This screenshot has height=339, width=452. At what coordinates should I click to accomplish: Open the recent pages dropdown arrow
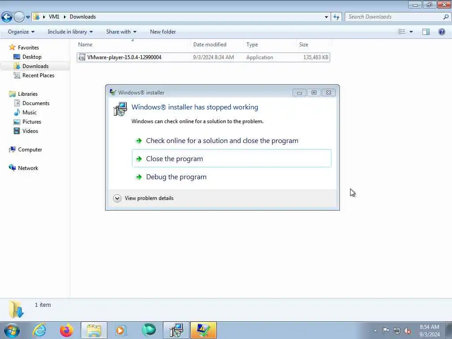28,17
